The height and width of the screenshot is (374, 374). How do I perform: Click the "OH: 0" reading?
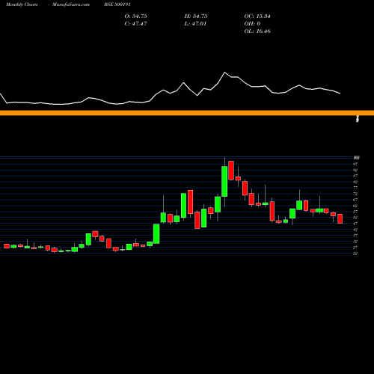252,24
